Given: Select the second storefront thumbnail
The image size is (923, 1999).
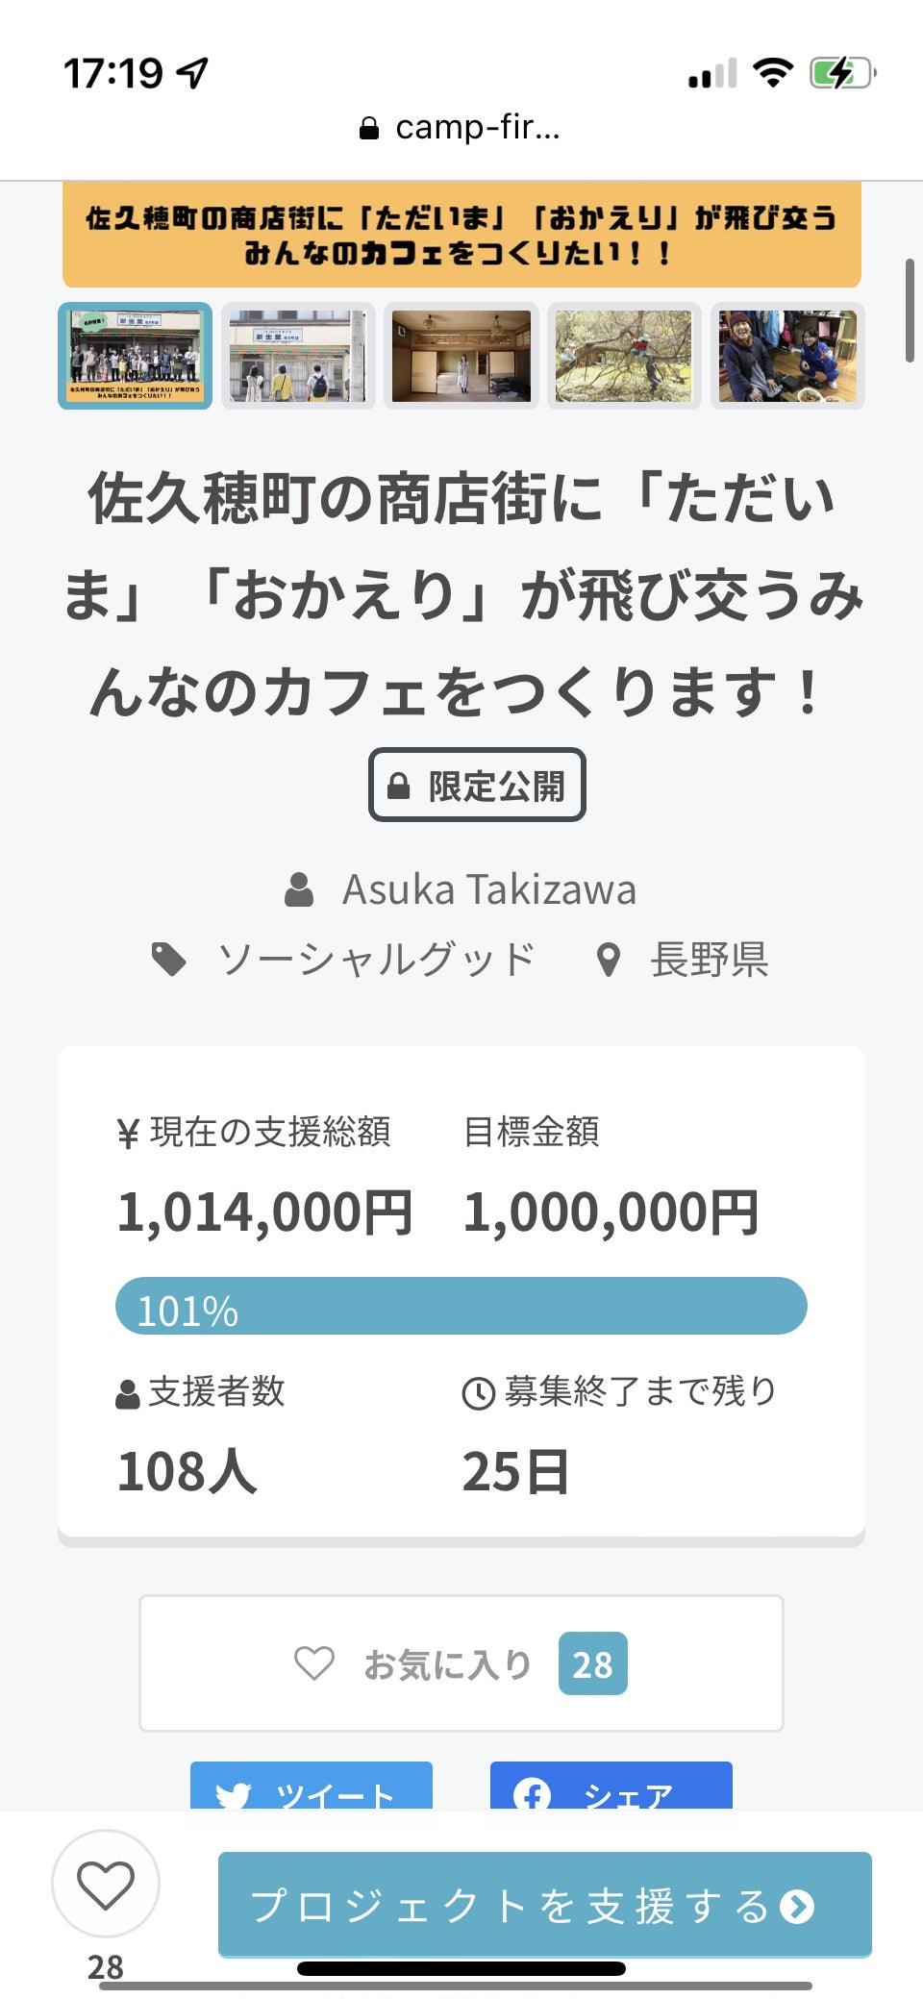Looking at the screenshot, I should pos(298,356).
